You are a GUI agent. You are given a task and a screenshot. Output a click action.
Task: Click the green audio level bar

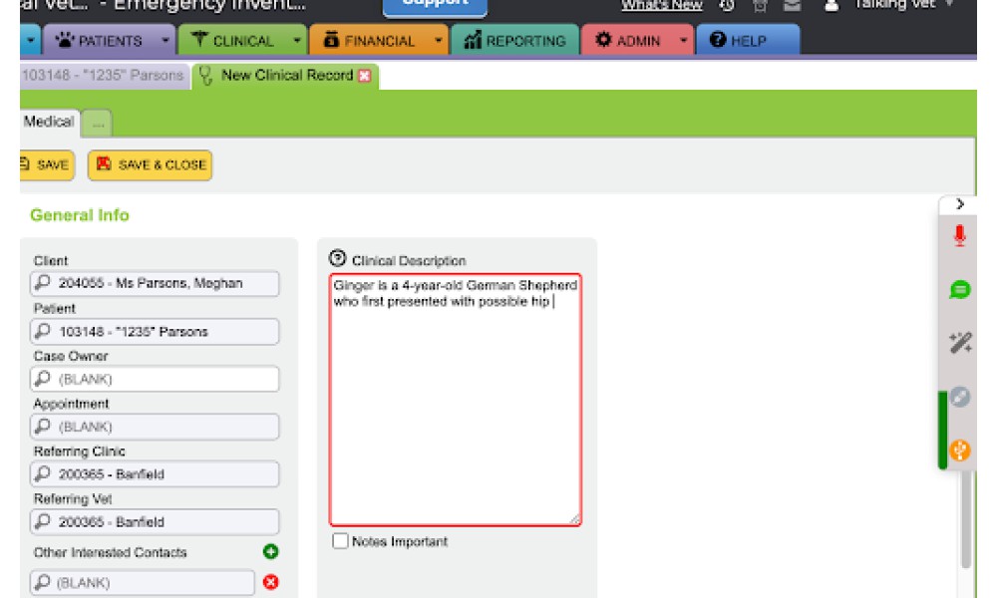[942, 431]
